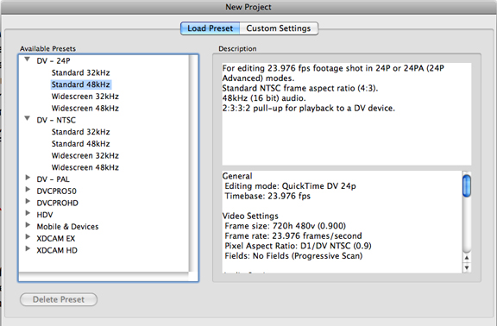Viewport: 497px width, 326px height.
Task: Click the Frame size: 720h 480v line
Action: pyautogui.click(x=286, y=226)
